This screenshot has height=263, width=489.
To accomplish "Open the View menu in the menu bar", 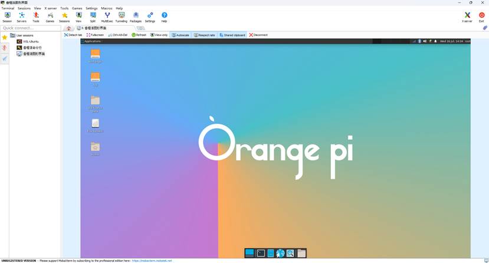I will 37,8.
